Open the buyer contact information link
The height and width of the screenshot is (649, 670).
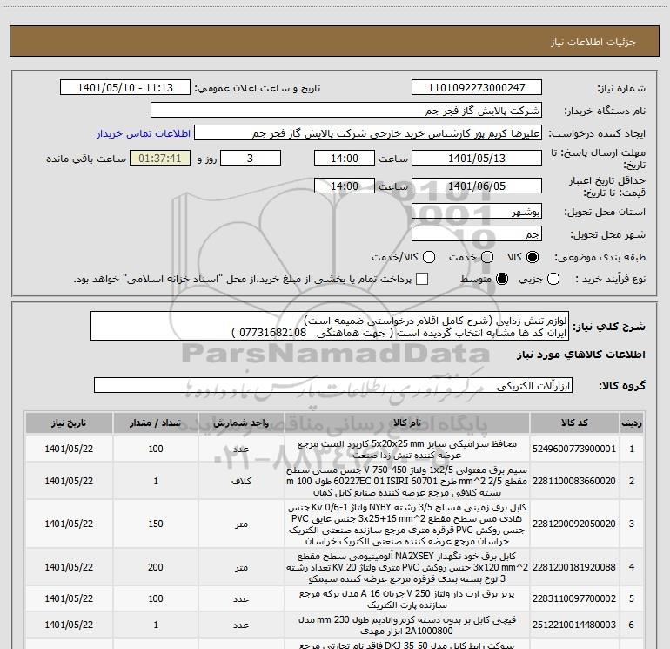pos(144,133)
